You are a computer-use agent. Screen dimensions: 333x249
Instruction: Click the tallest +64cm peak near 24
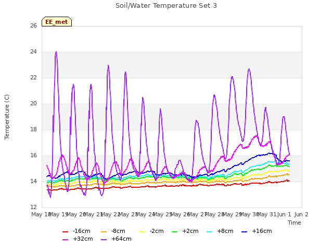(x=56, y=52)
